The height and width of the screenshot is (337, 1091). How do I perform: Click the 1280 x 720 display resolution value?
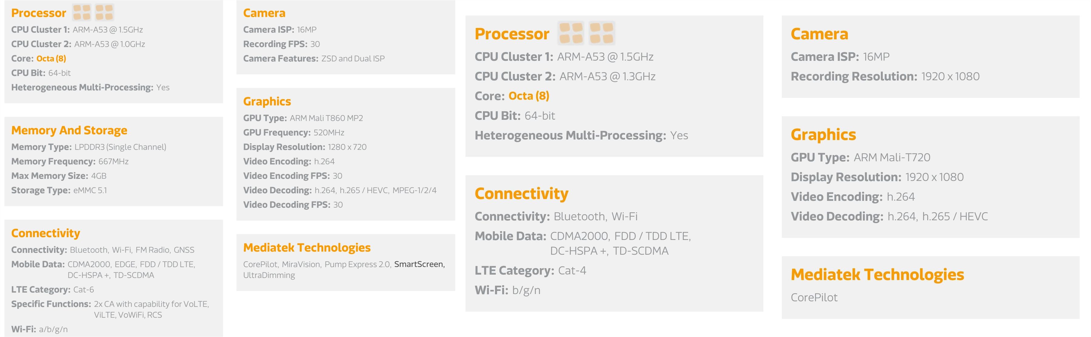click(347, 147)
